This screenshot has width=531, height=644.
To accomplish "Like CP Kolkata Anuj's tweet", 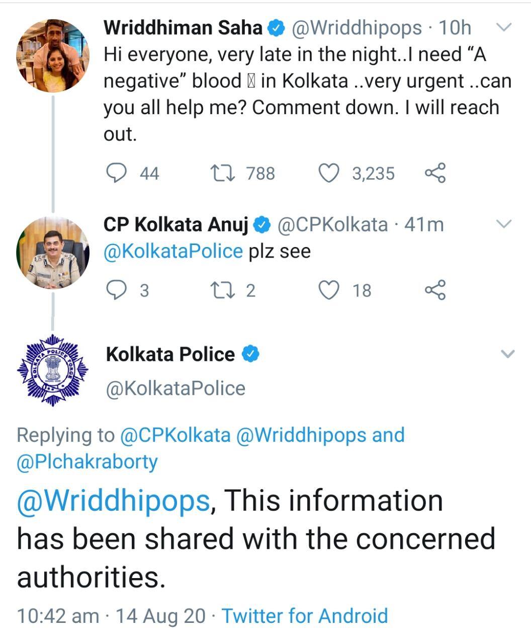I will pos(329,290).
